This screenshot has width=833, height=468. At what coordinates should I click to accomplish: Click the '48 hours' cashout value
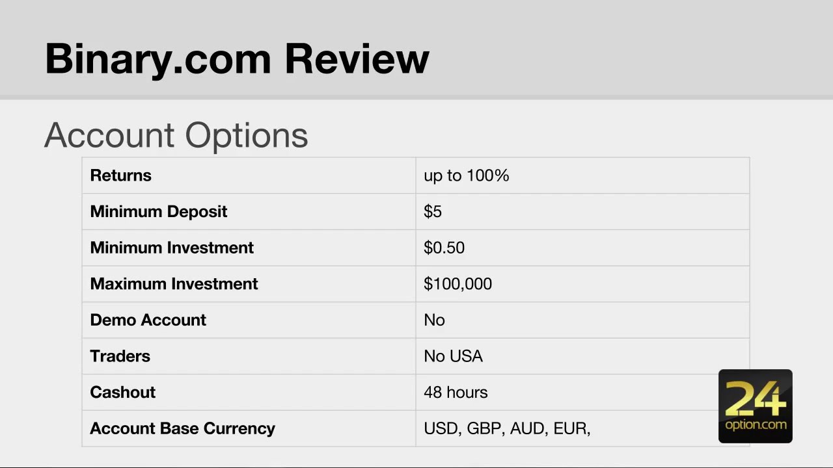click(x=456, y=393)
